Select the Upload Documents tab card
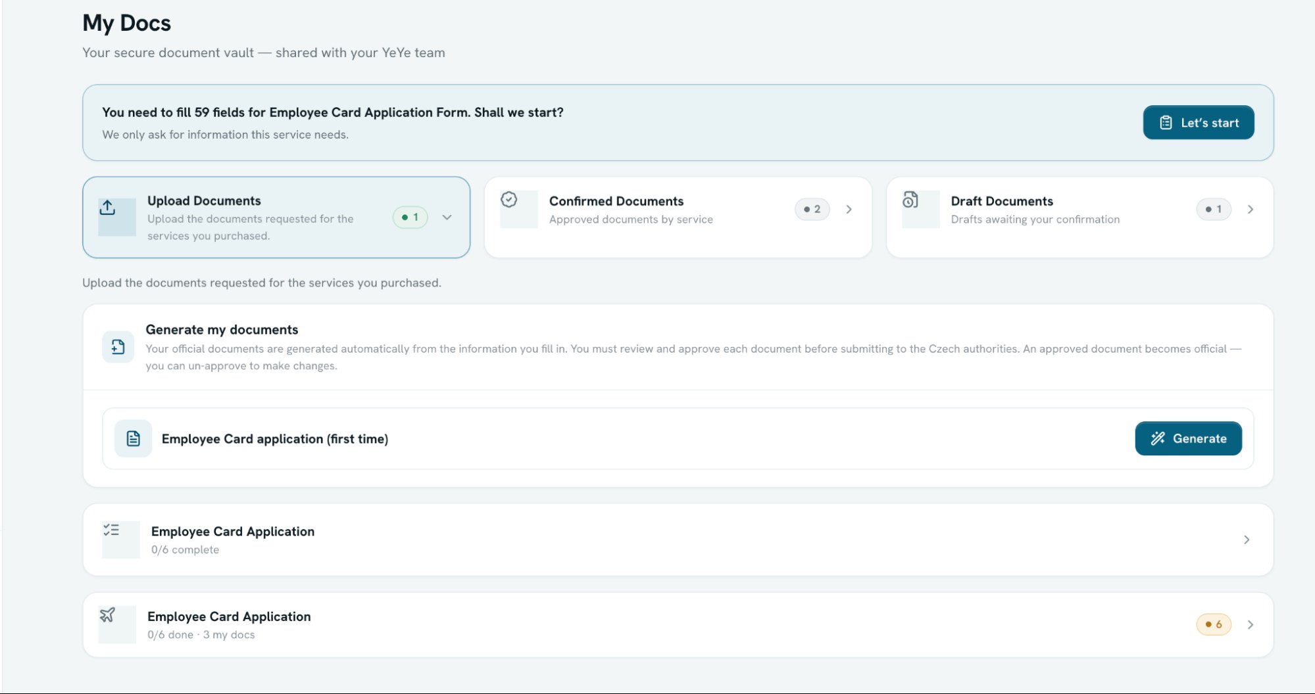Viewport: 1315px width, 694px height. tap(276, 218)
